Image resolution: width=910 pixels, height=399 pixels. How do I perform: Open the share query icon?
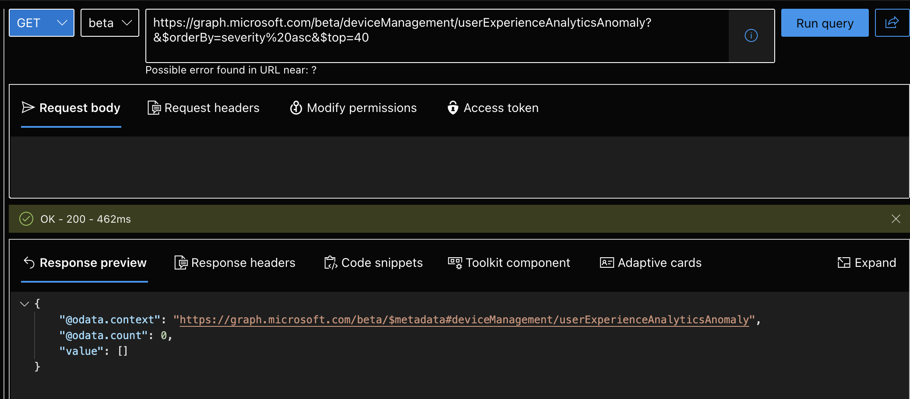pyautogui.click(x=892, y=23)
